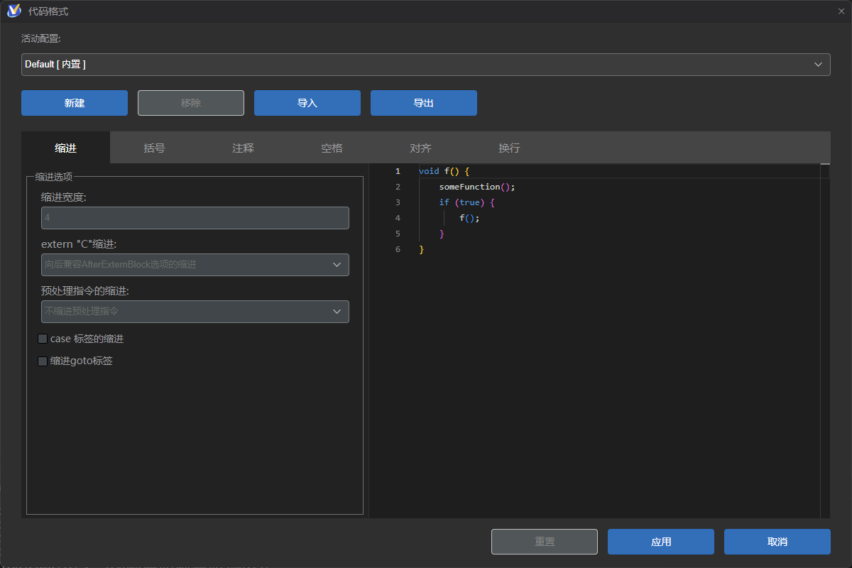Click the 缩进选项 group title
Viewport: 852px width, 568px height.
pos(54,177)
